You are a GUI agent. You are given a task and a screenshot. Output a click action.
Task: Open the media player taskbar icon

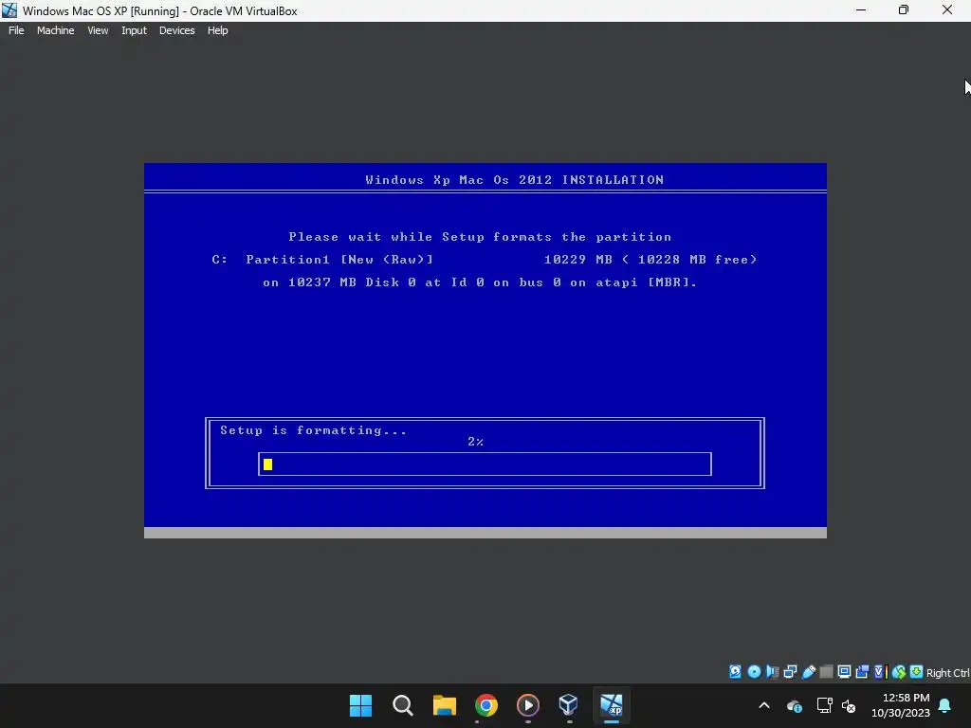(x=527, y=705)
